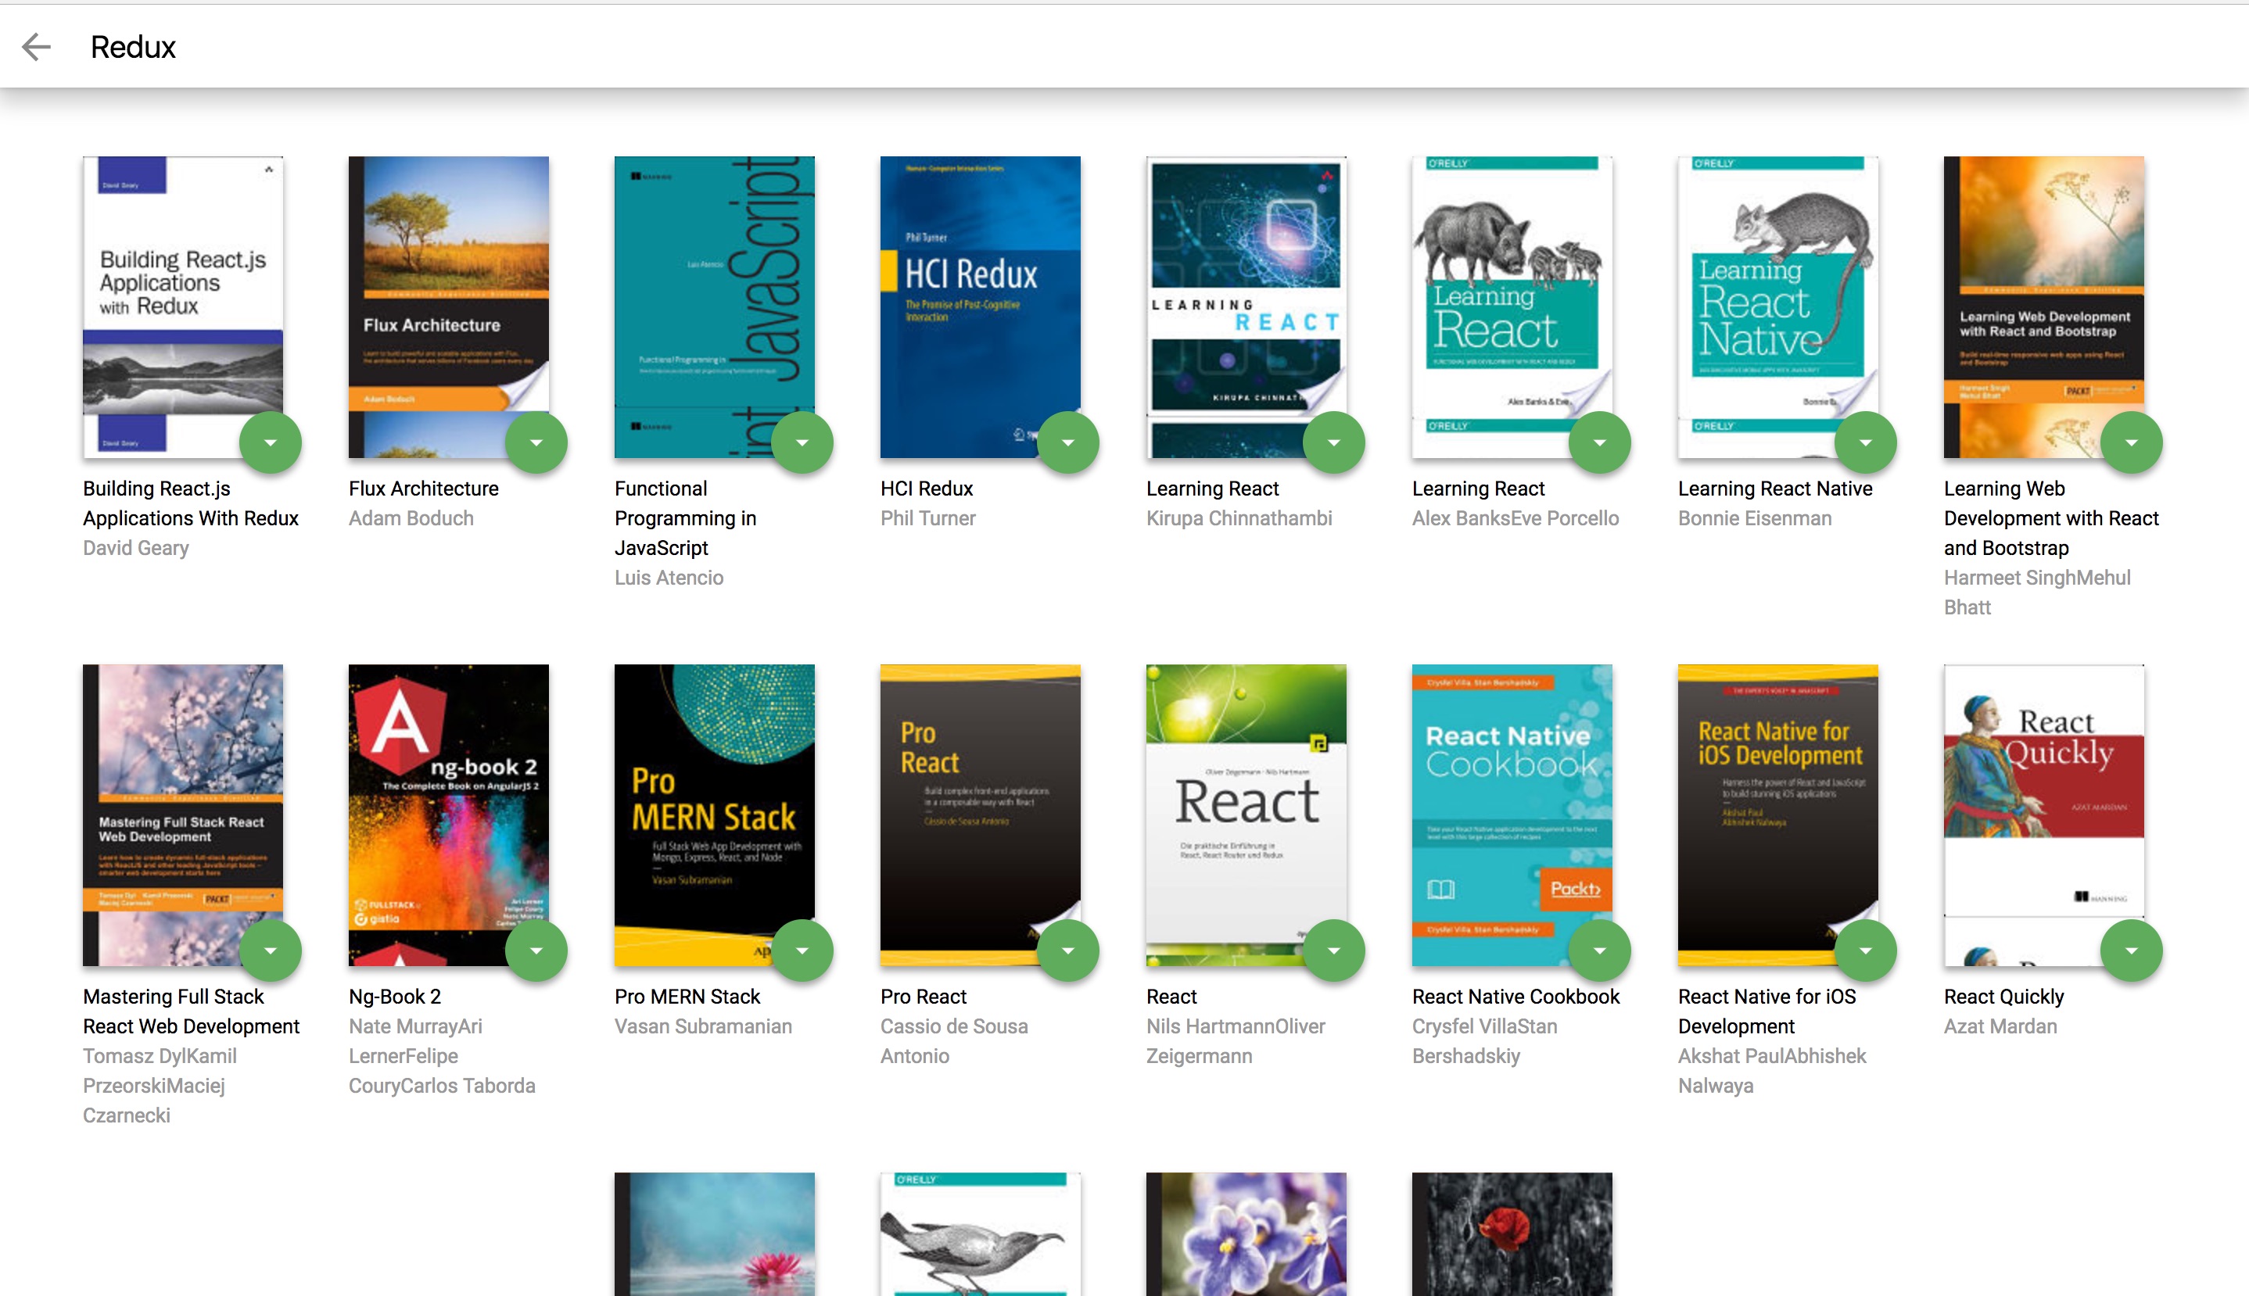Open dropdown on React Native Cookbook cover
Screen dimensions: 2249x1296
click(x=1600, y=951)
